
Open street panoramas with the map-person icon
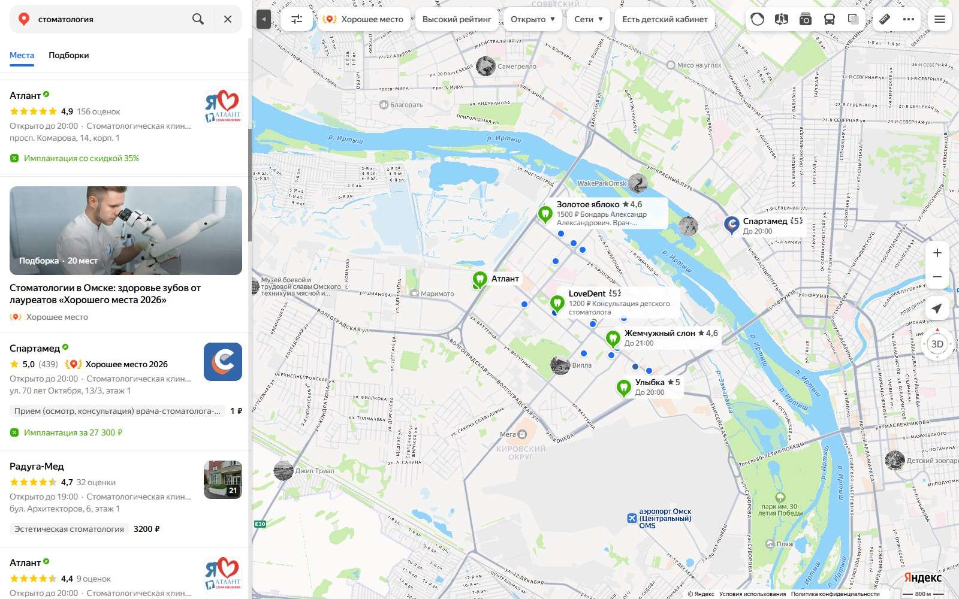coord(781,19)
